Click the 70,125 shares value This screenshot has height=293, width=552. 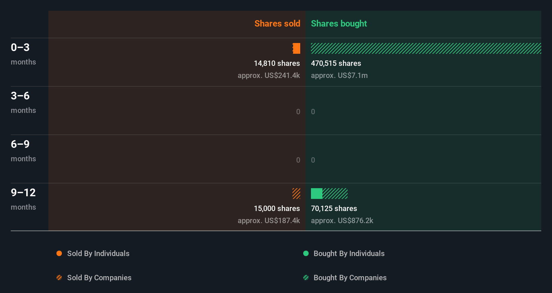(334, 209)
